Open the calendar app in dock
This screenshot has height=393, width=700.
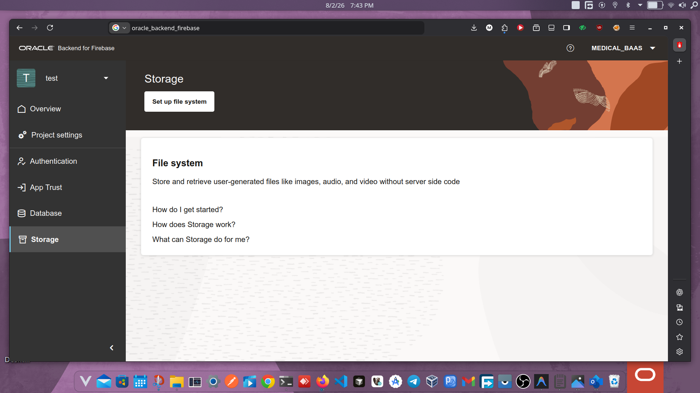(x=140, y=382)
